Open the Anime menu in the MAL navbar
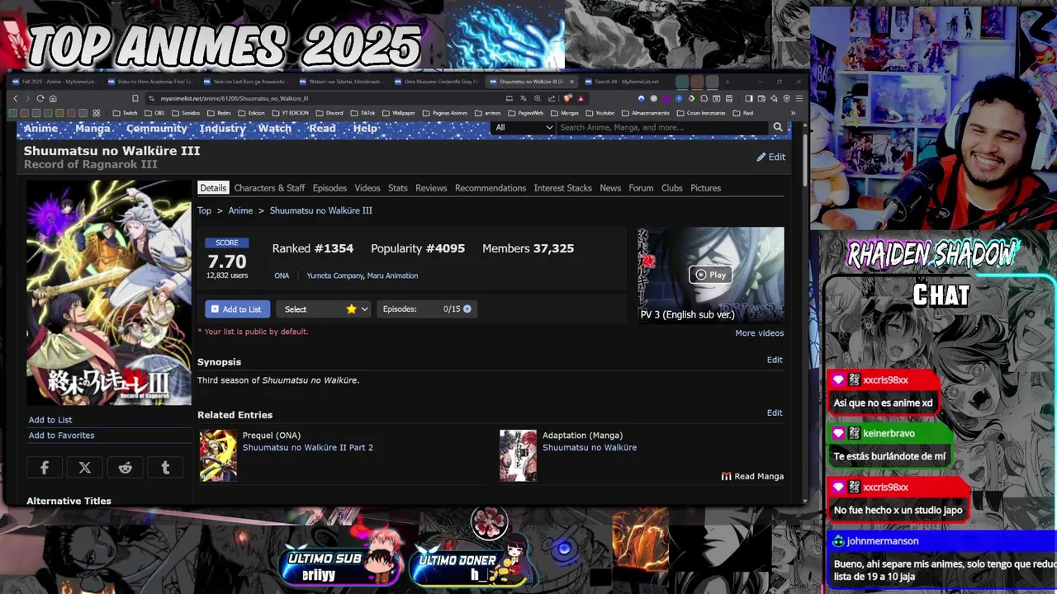 pos(40,129)
